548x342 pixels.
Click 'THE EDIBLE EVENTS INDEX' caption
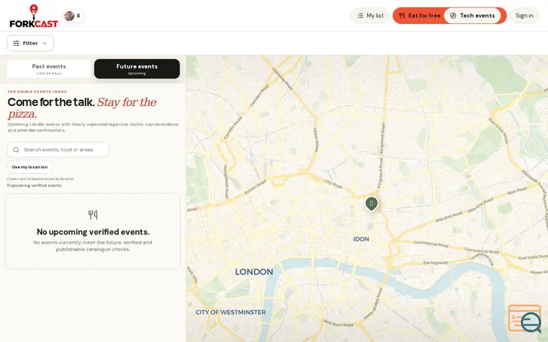point(37,92)
